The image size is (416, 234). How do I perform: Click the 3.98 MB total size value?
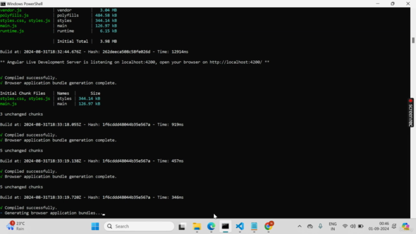(109, 42)
